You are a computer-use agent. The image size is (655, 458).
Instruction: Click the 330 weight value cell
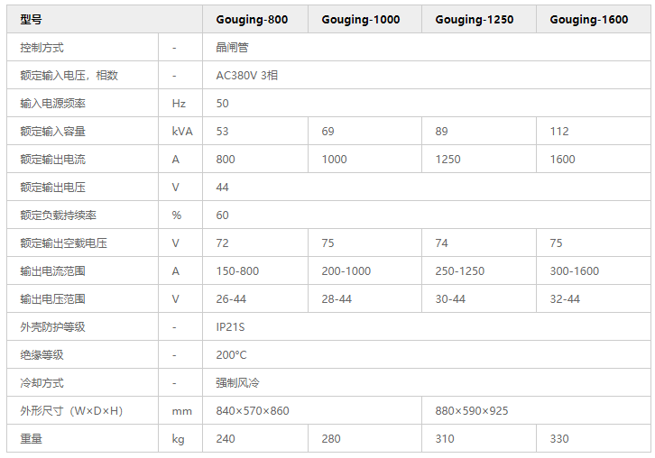point(559,439)
